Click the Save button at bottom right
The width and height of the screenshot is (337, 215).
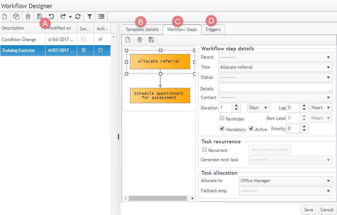(x=308, y=210)
